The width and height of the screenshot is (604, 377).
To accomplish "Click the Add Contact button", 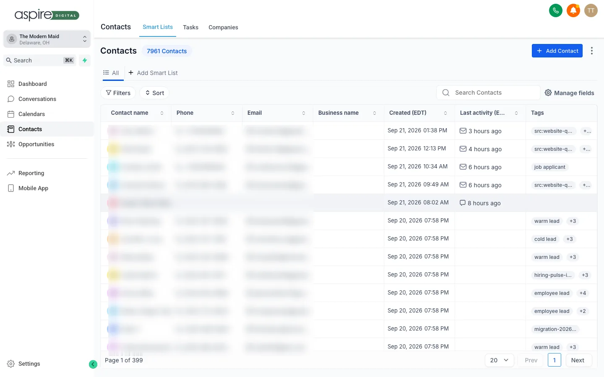I will pyautogui.click(x=557, y=51).
